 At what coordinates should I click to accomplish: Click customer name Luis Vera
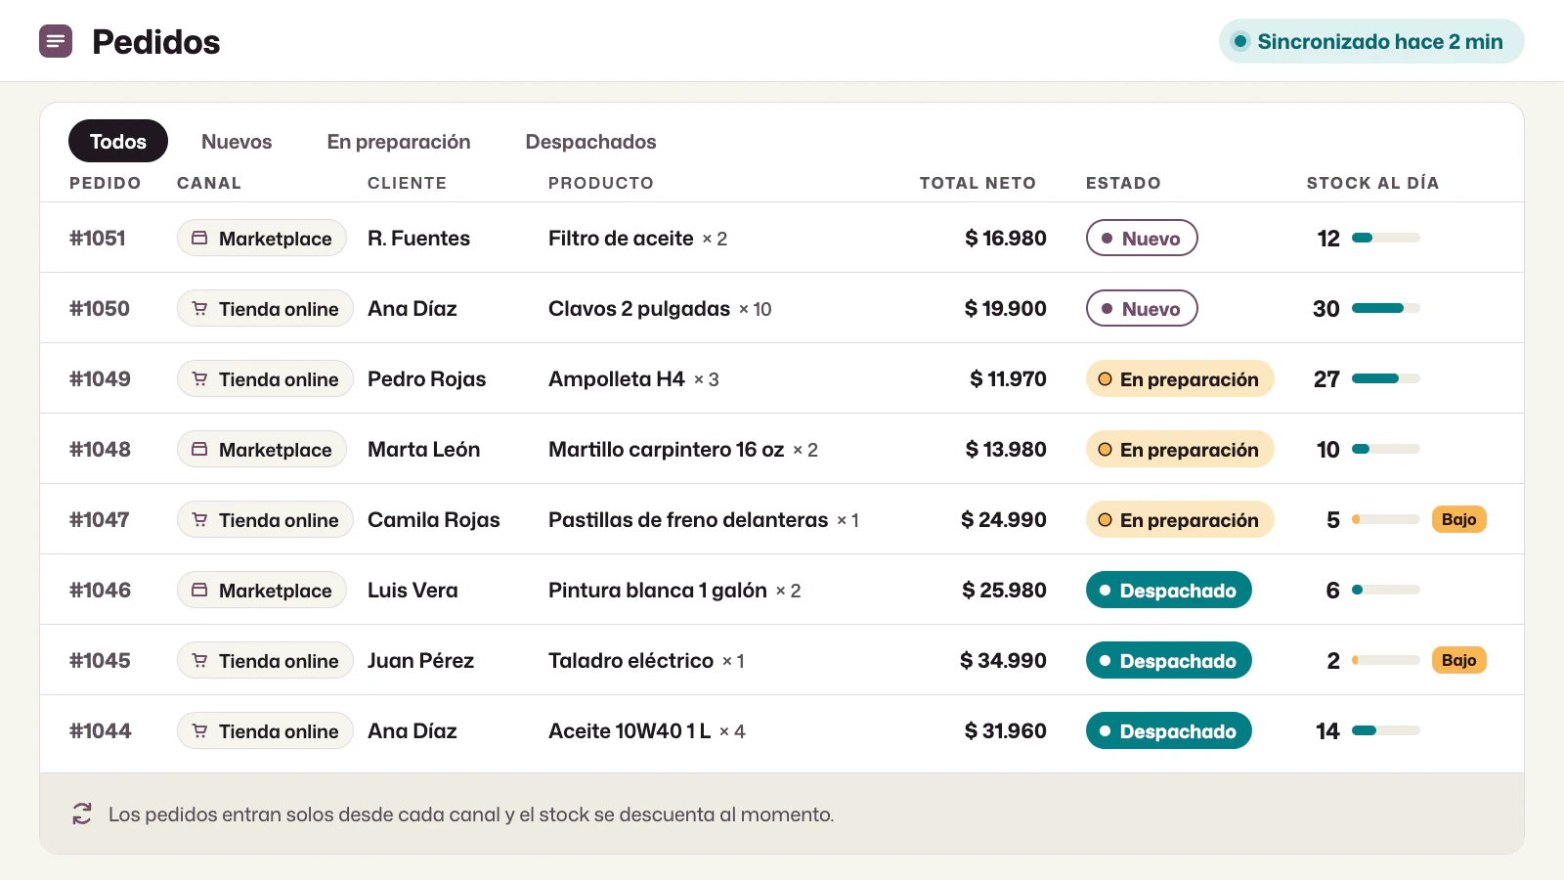413,590
